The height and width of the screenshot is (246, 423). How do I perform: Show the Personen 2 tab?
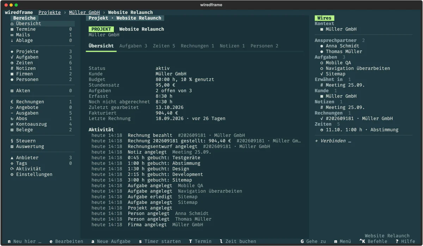[x=264, y=46]
